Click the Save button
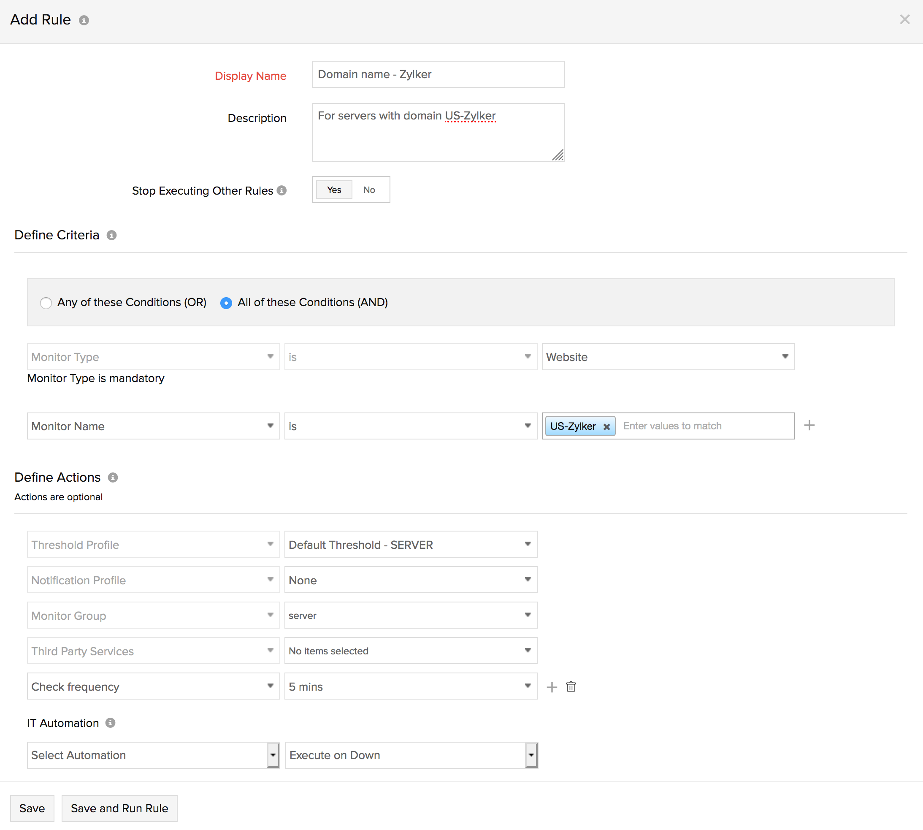The height and width of the screenshot is (830, 923). coord(32,808)
